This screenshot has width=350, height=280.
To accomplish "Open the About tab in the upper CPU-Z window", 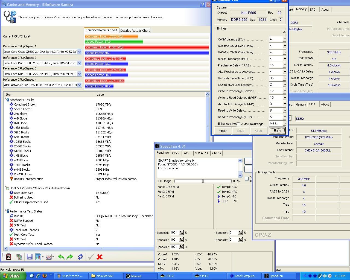I will (325, 10).
